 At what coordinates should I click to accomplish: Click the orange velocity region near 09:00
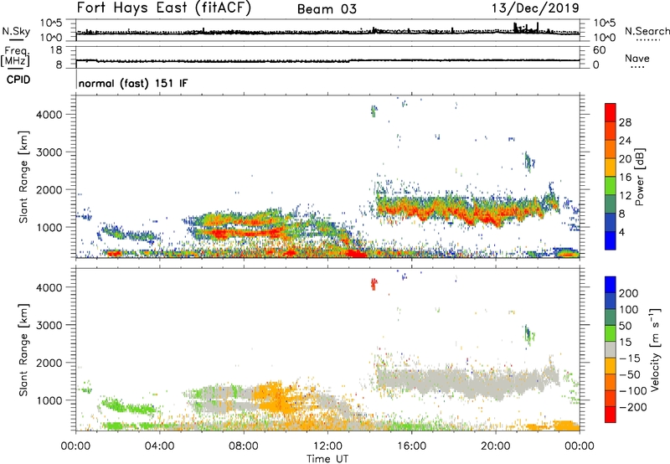tap(275, 398)
